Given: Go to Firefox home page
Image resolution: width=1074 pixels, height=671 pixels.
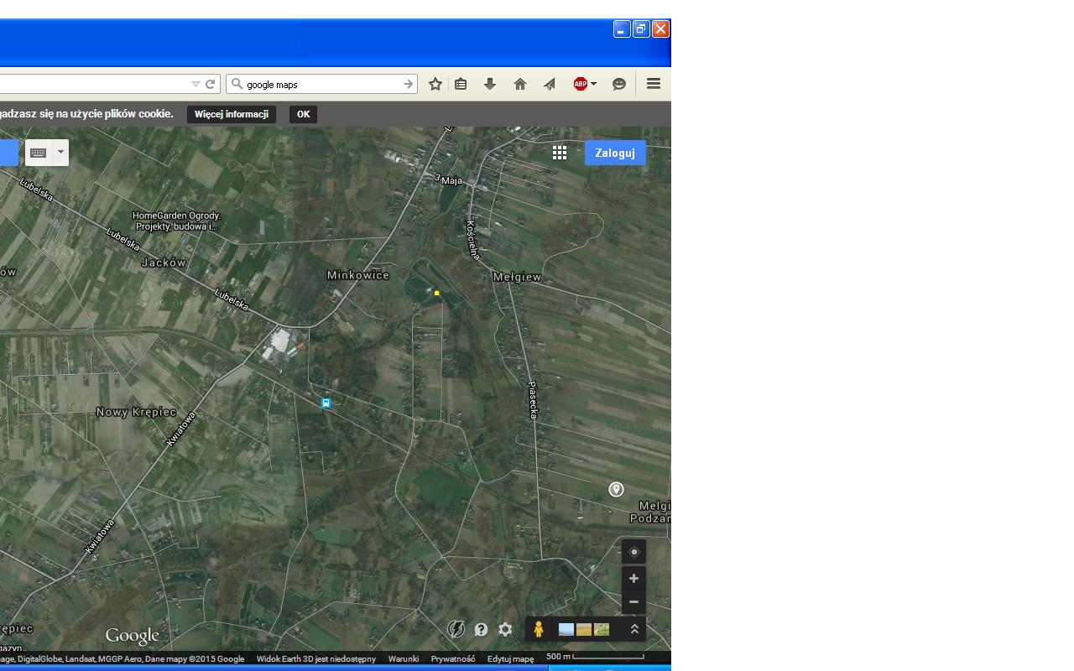Looking at the screenshot, I should (x=520, y=84).
